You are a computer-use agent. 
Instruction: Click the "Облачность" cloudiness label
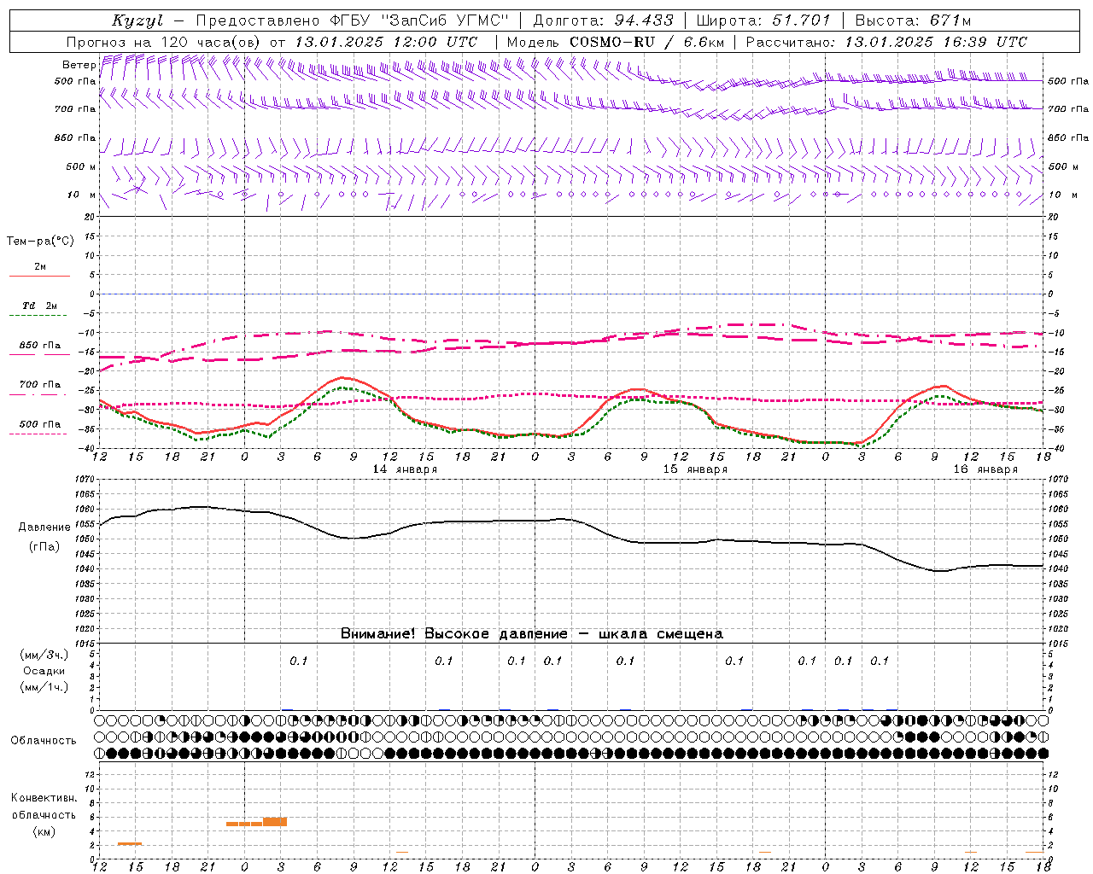pyautogui.click(x=43, y=740)
